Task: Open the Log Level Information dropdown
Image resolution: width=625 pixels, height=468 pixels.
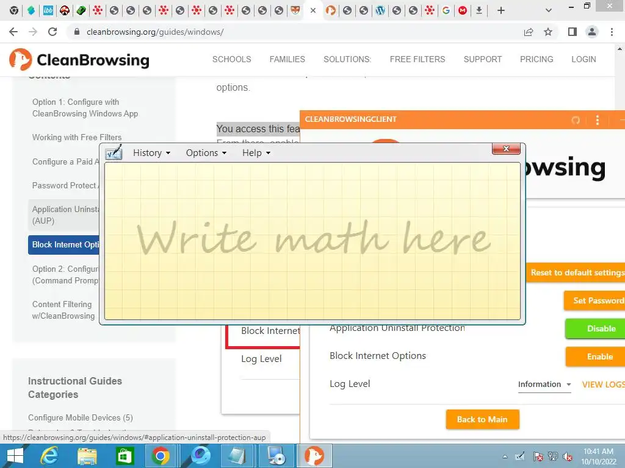Action: point(544,385)
